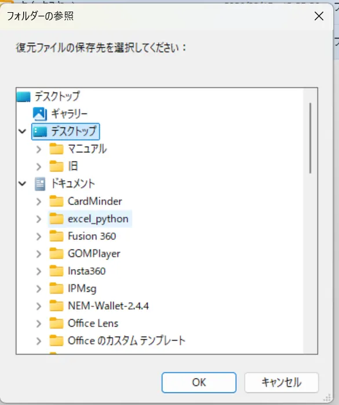This screenshot has width=339, height=405.
Task: Expand the NEM-Wallet-2.4.4 folder
Action: click(x=39, y=306)
